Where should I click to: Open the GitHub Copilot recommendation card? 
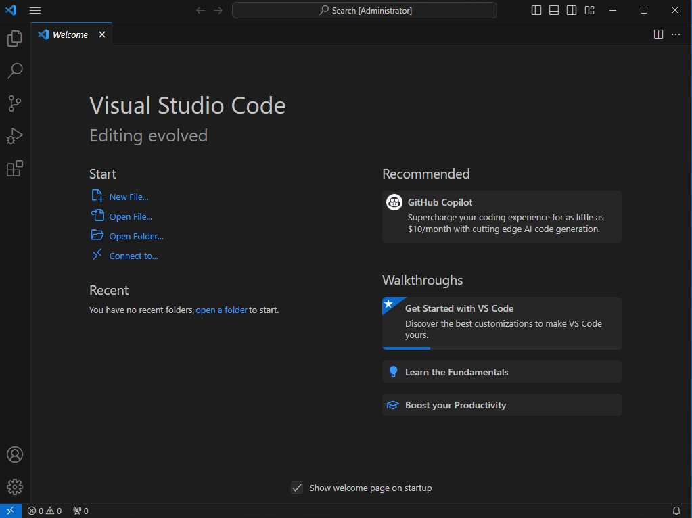(502, 217)
